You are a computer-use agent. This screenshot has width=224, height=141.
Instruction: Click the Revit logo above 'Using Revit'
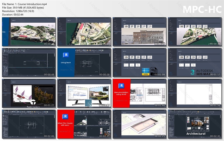pos(66,55)
